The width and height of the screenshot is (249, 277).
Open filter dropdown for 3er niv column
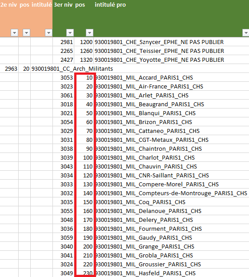(70, 33)
